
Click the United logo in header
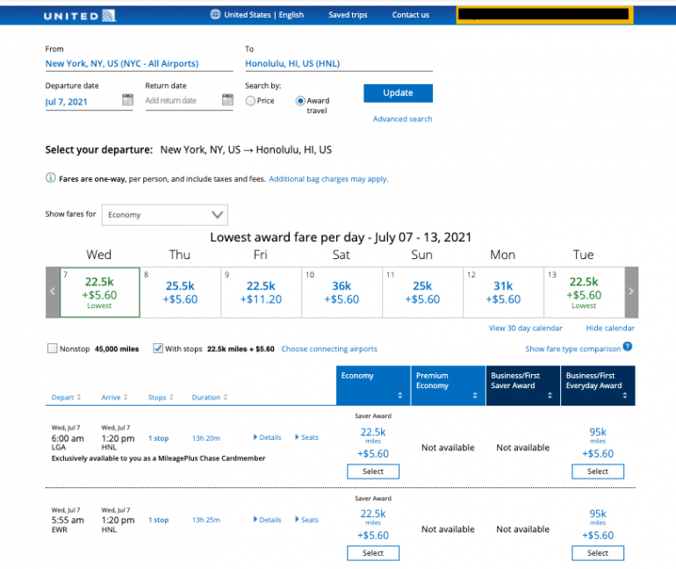[x=80, y=15]
